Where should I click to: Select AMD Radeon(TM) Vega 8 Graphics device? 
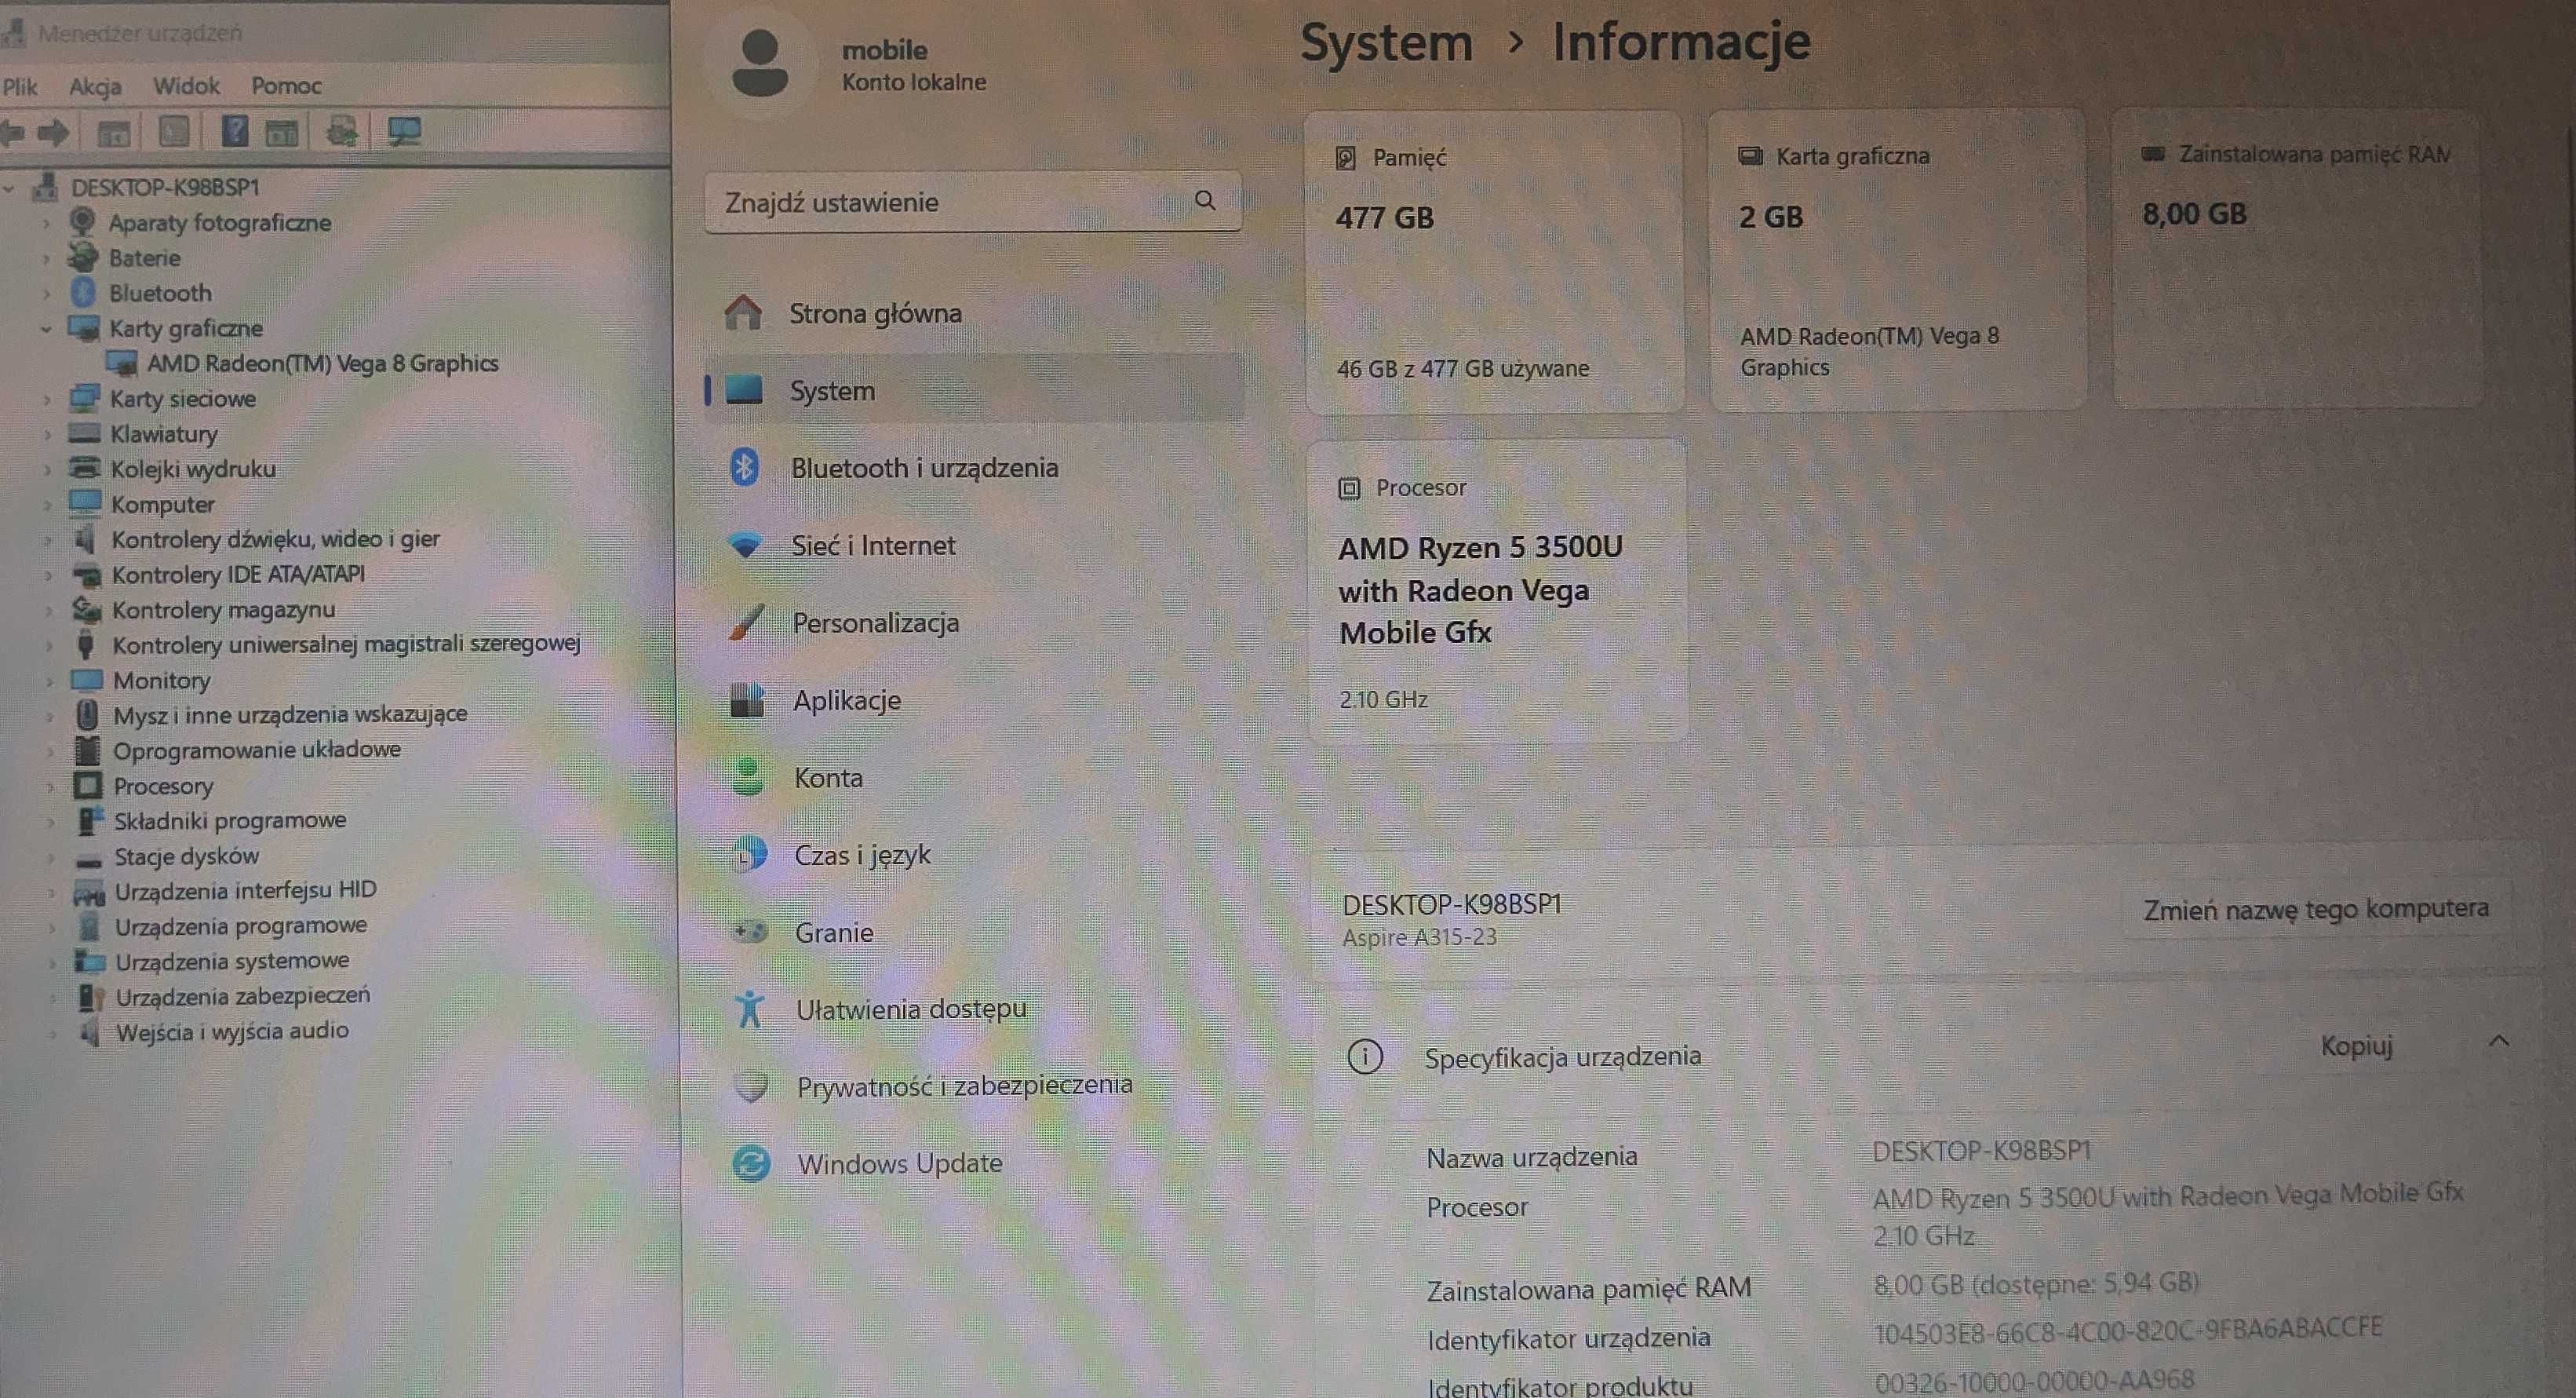(x=322, y=363)
